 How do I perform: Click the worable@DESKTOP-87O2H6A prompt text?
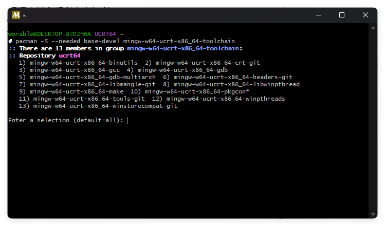[49, 34]
